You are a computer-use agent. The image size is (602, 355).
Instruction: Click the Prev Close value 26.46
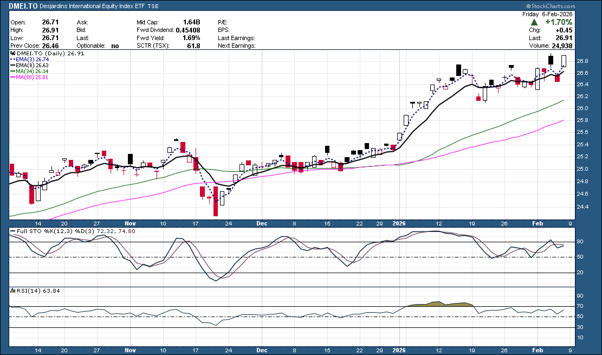(50, 46)
